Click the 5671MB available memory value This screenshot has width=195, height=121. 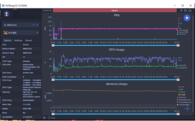click(181, 95)
